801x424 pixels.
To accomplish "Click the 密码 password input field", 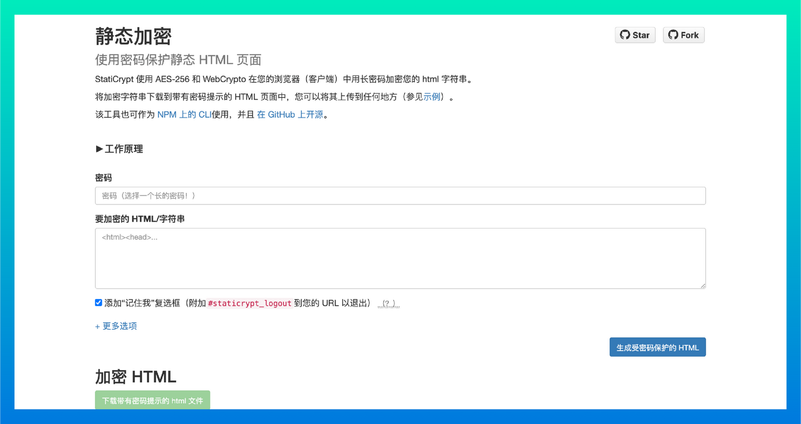I will [399, 196].
